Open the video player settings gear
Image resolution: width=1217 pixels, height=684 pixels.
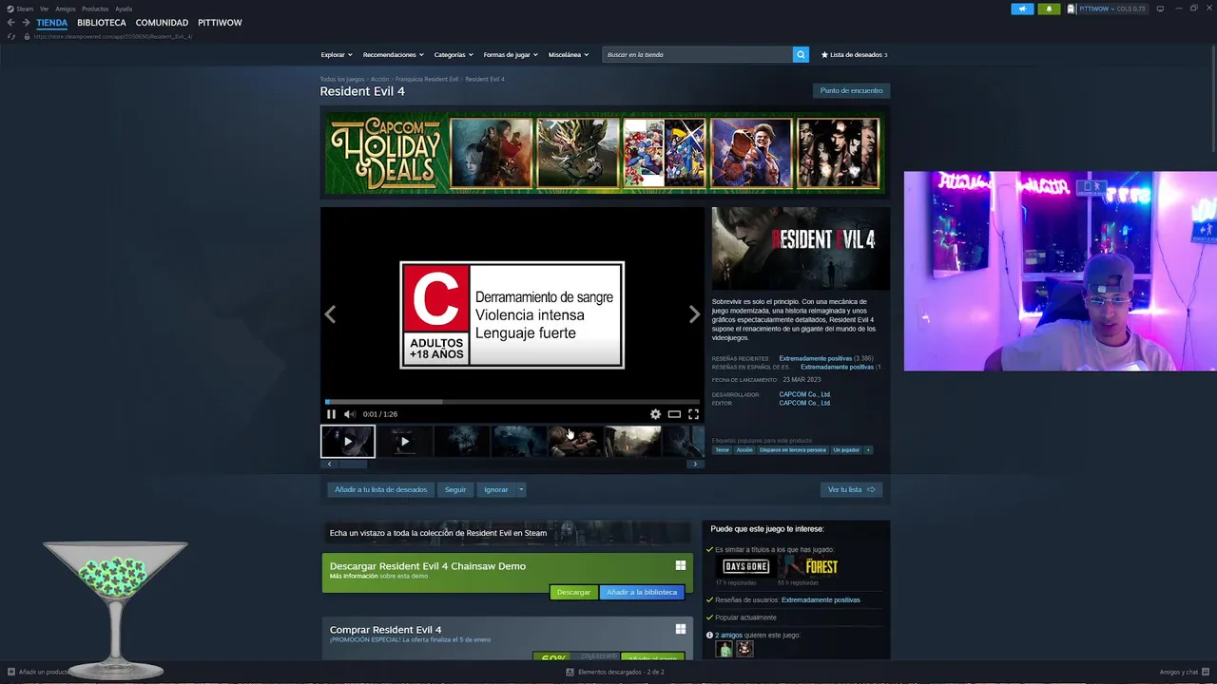(x=655, y=414)
